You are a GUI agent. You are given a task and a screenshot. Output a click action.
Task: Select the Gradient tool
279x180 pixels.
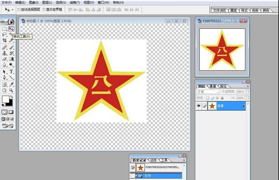click(11, 59)
